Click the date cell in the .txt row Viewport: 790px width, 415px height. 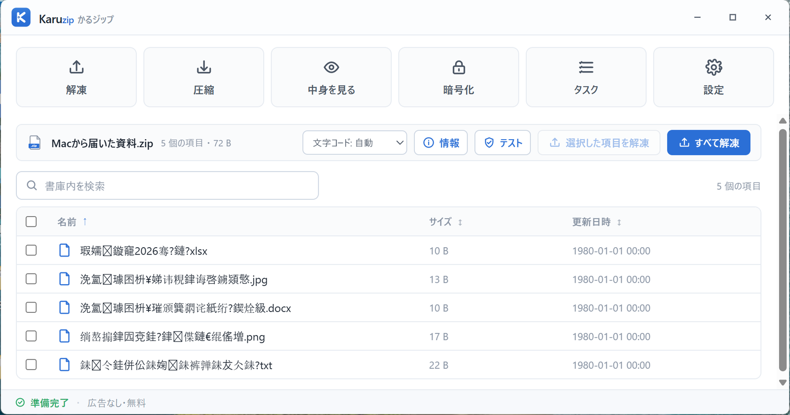[611, 365]
